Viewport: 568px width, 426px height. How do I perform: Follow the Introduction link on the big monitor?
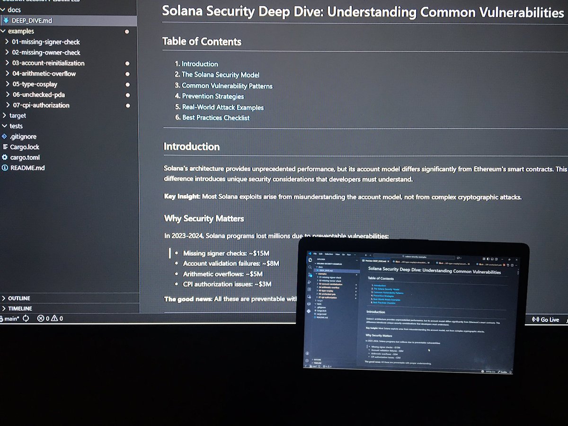click(x=200, y=64)
